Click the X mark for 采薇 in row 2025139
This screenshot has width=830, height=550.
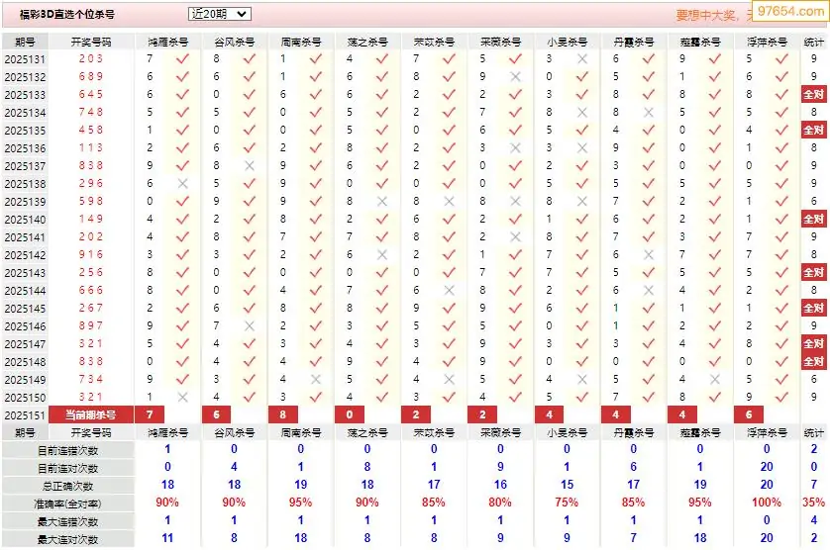(x=516, y=202)
